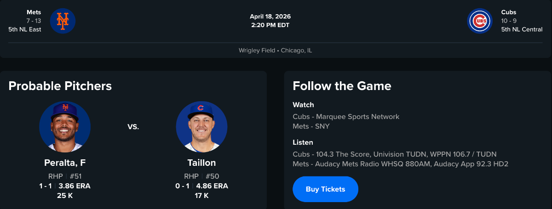Open Taillon's player headshot
Viewport: 552px width, 209px height.
pos(201,127)
